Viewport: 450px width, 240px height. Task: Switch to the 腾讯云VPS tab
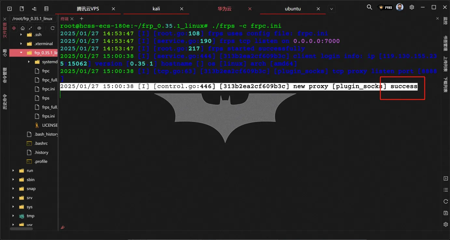(88, 9)
